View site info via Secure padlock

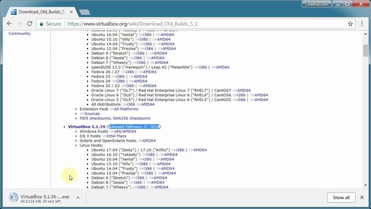(50, 24)
